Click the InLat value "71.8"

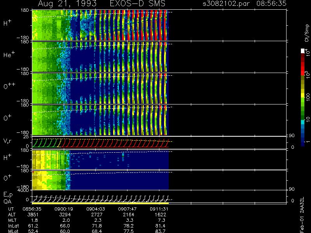[x=96, y=226]
